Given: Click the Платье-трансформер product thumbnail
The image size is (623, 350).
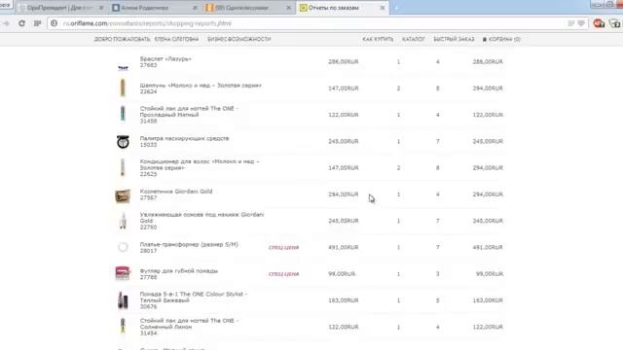Looking at the screenshot, I should click(123, 247).
